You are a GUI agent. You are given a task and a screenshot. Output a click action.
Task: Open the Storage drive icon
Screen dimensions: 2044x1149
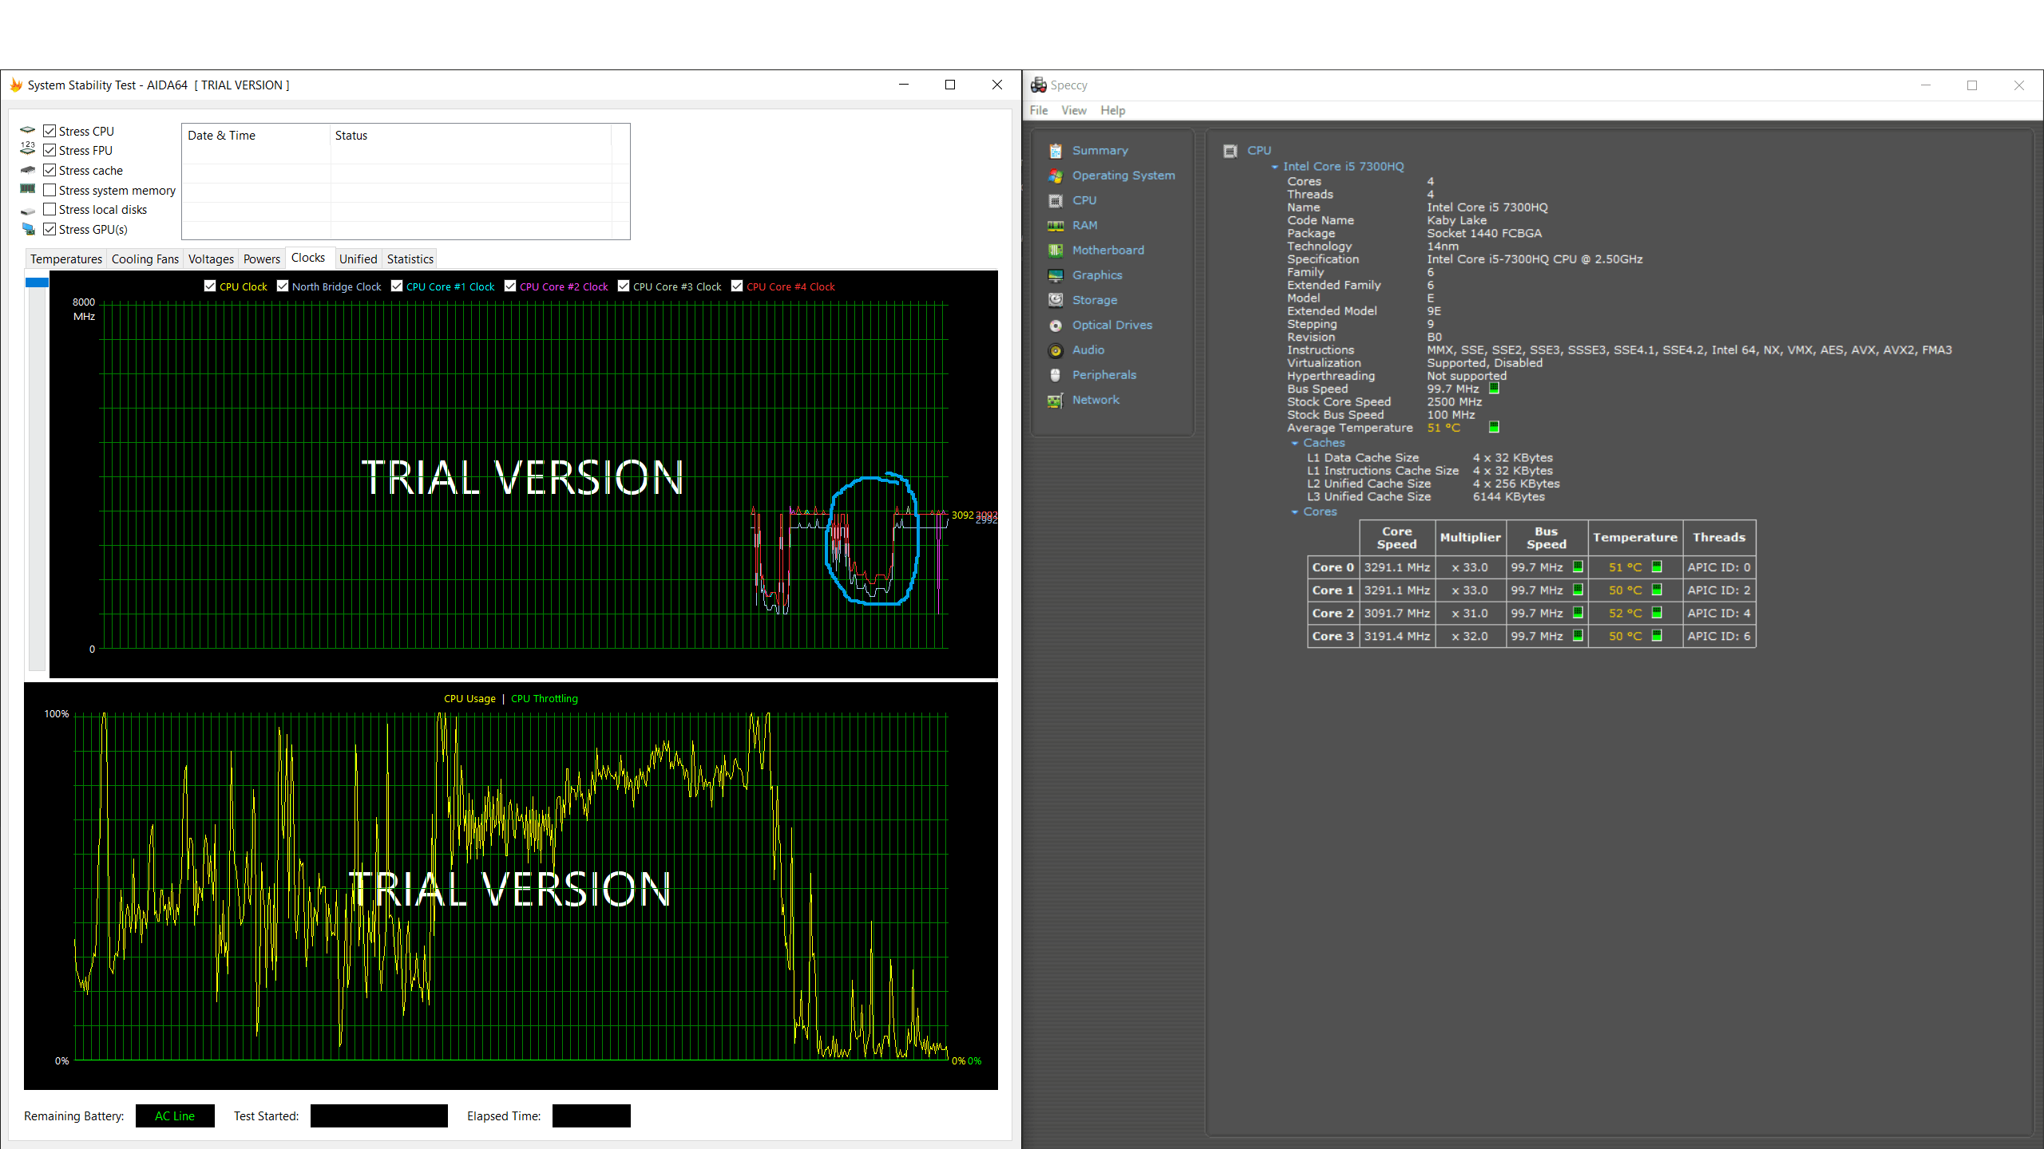point(1056,300)
